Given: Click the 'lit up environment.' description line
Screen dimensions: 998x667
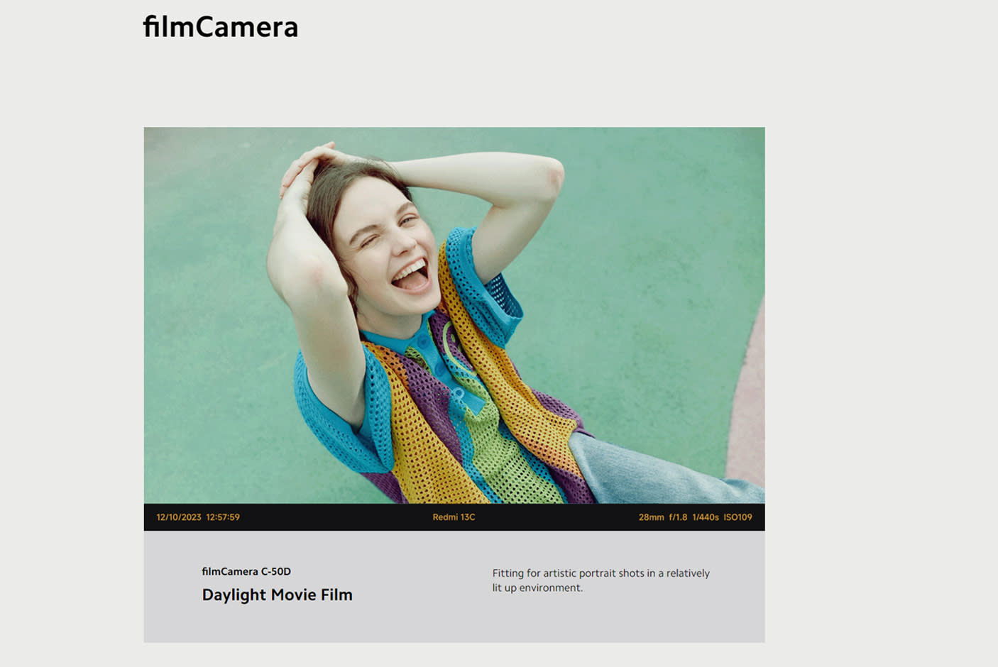Looking at the screenshot, I should 537,588.
